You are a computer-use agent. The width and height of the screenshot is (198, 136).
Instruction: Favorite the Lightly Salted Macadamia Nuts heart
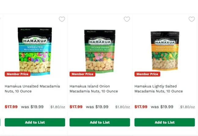click(x=192, y=19)
